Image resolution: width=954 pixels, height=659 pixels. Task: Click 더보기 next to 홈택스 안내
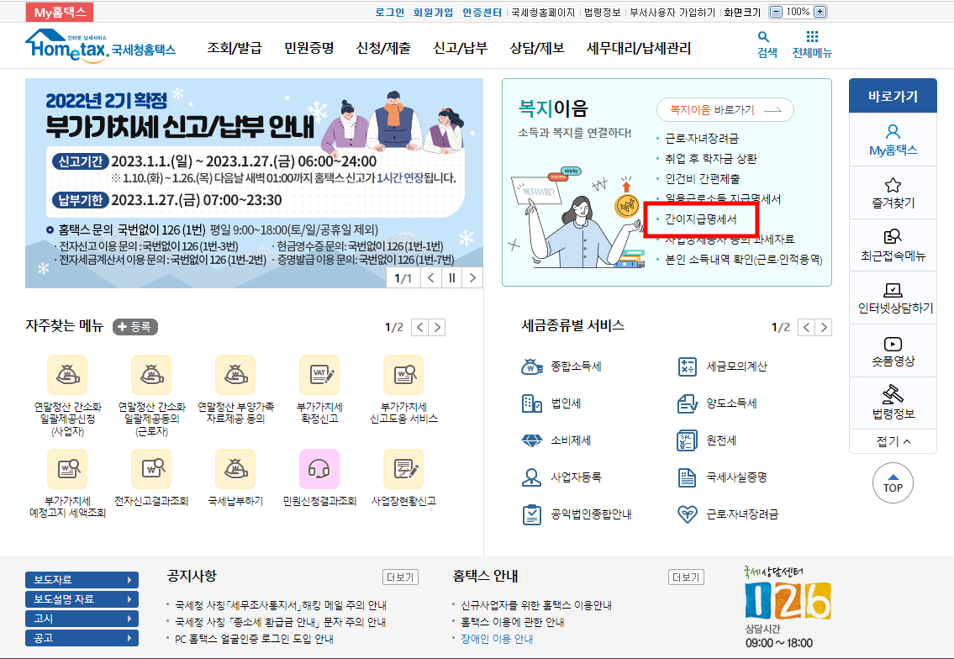[x=686, y=577]
